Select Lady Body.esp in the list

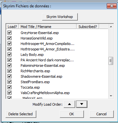coord(32,55)
